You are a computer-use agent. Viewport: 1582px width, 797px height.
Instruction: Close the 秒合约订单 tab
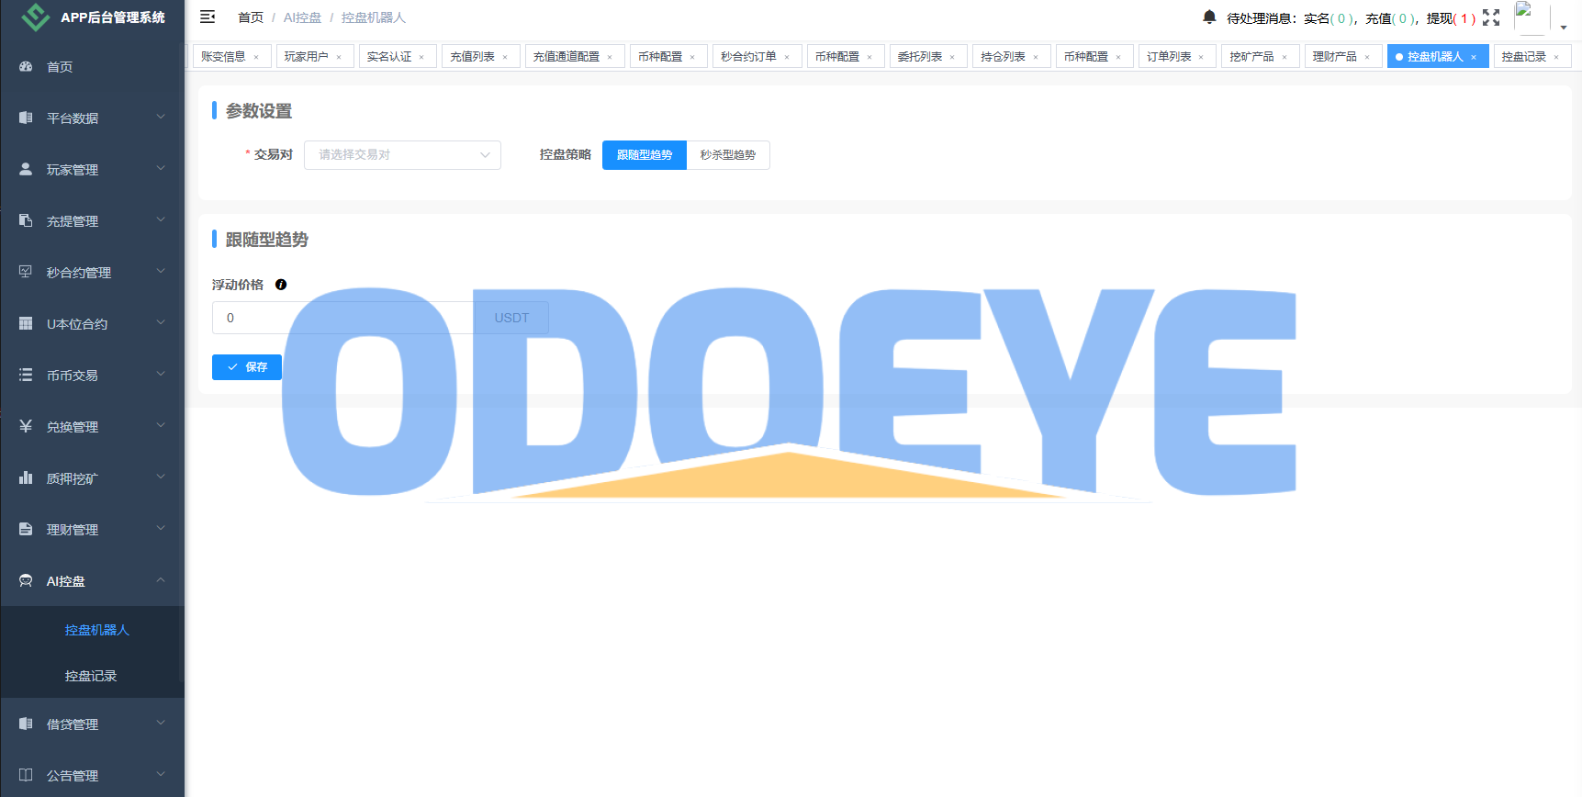click(787, 57)
